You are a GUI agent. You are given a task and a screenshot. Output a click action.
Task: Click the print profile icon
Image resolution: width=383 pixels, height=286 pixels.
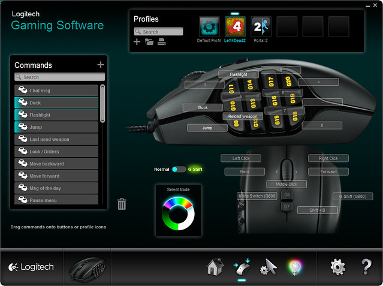(x=161, y=42)
